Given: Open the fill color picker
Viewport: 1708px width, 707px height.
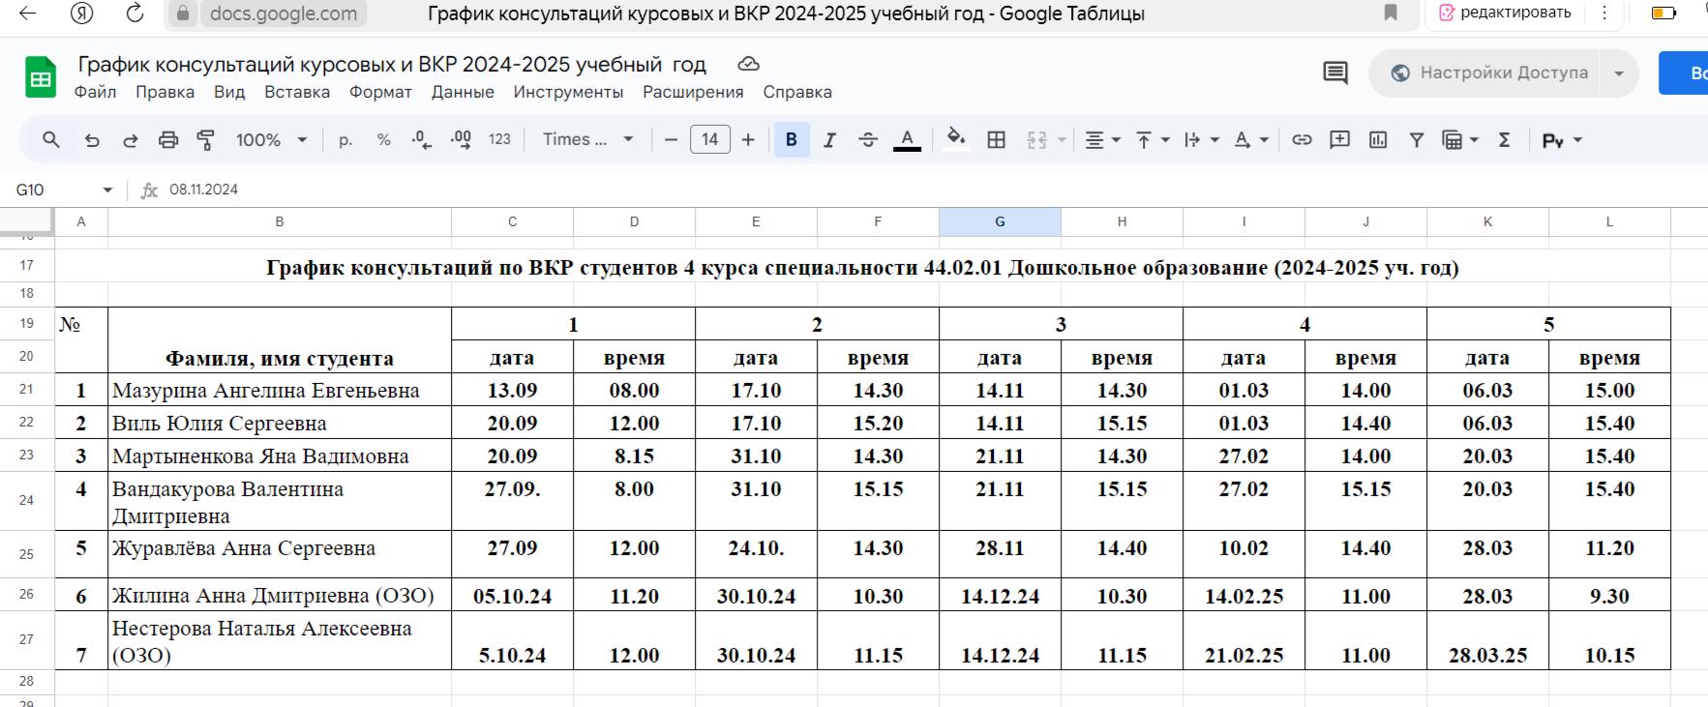Looking at the screenshot, I should 956,140.
